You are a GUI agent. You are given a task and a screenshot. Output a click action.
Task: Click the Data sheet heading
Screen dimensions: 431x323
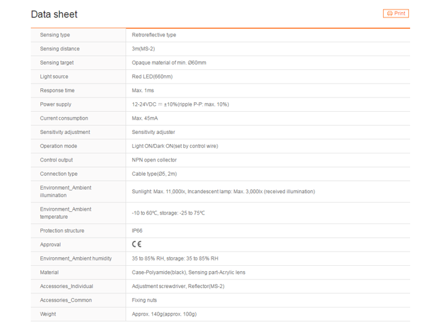pos(54,14)
